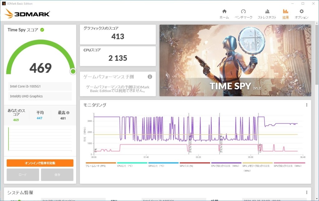Toggle the CPUクロック周波数 legend series
Image resolution: width=319 pixels, height=201 pixels.
click(x=226, y=165)
